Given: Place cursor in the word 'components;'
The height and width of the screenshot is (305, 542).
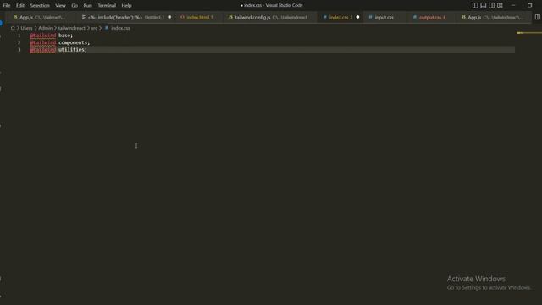Looking at the screenshot, I should tap(74, 42).
